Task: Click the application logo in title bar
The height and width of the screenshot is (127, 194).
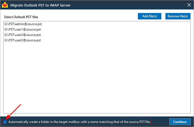Action: [5, 5]
